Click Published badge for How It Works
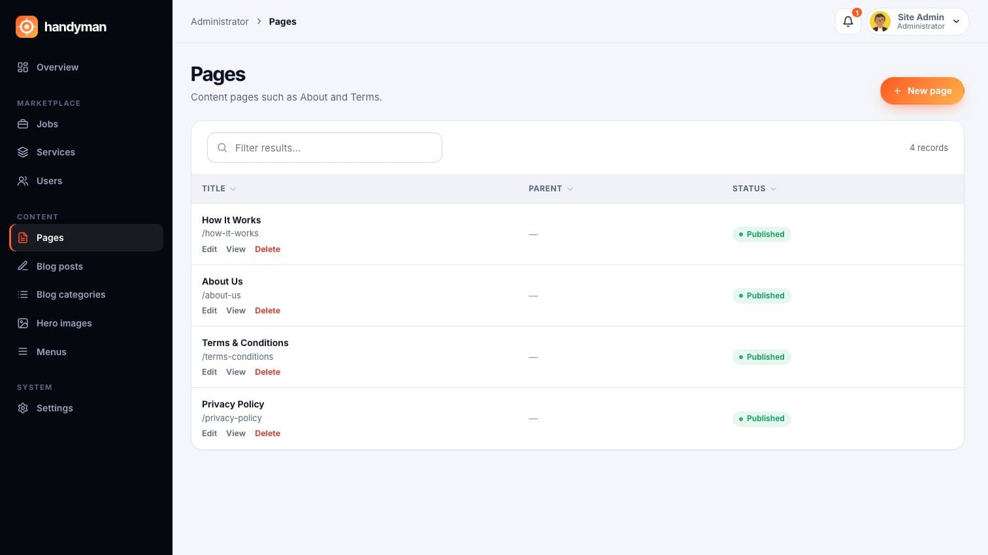Image resolution: width=988 pixels, height=555 pixels. [761, 234]
